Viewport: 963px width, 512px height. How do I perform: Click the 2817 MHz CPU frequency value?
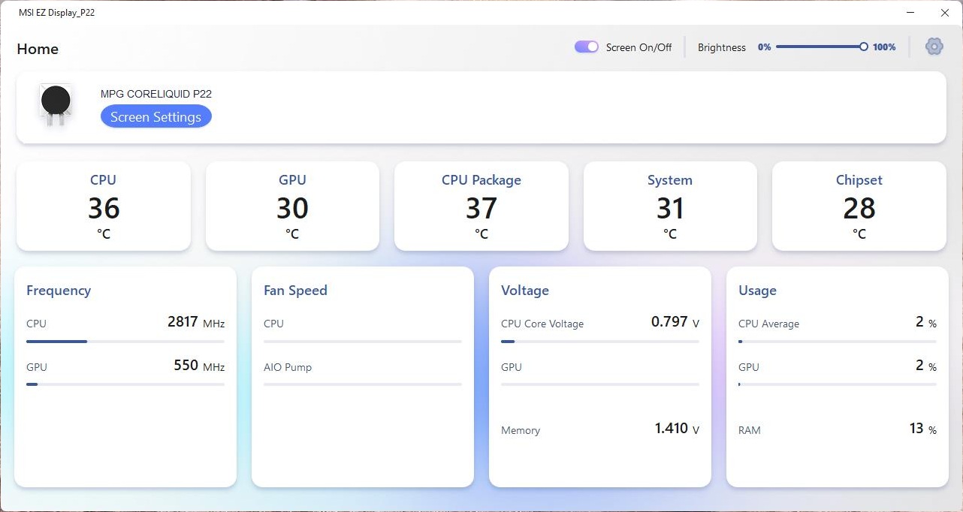click(x=196, y=323)
